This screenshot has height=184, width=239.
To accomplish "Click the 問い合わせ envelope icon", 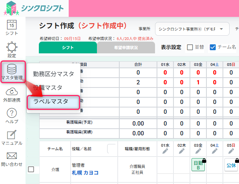I will pyautogui.click(x=12, y=156).
